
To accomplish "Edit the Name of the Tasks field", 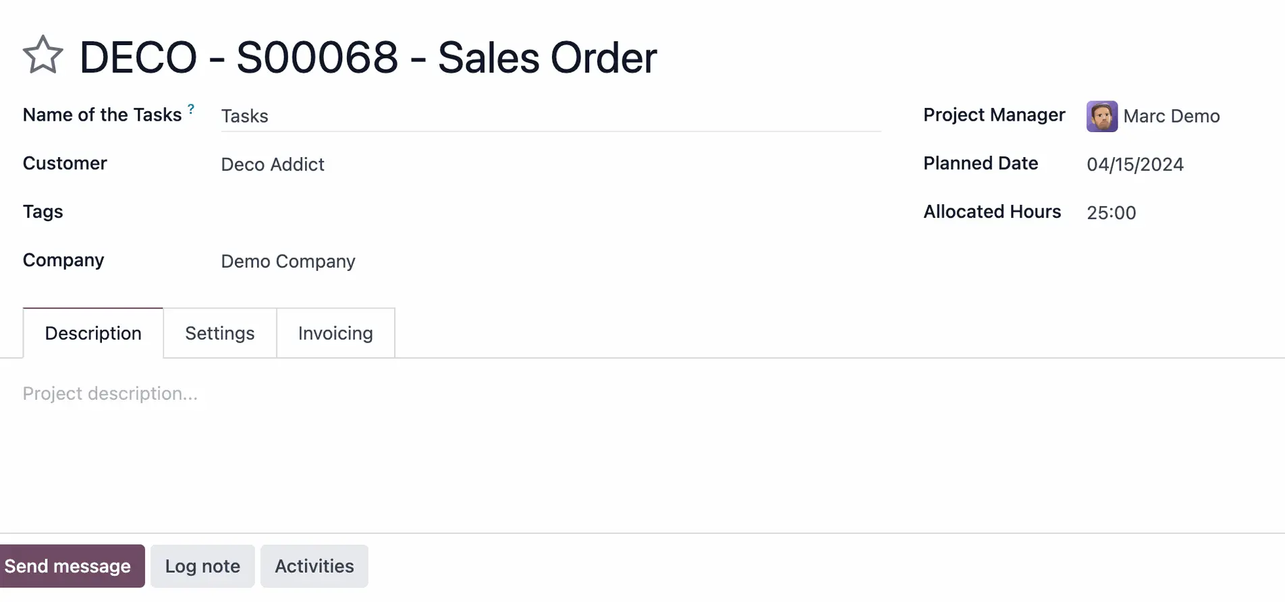I will coord(551,116).
